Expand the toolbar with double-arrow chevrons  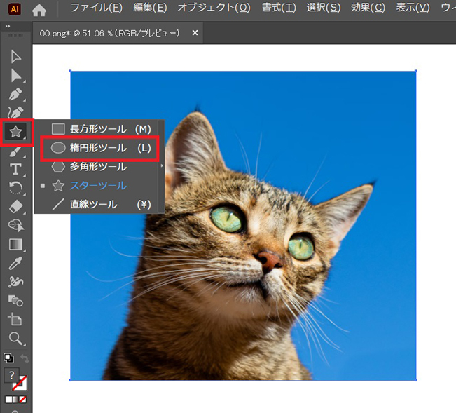pos(8,26)
